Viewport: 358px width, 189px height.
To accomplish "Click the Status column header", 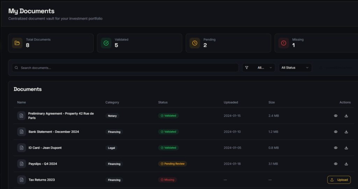I will point(163,102).
